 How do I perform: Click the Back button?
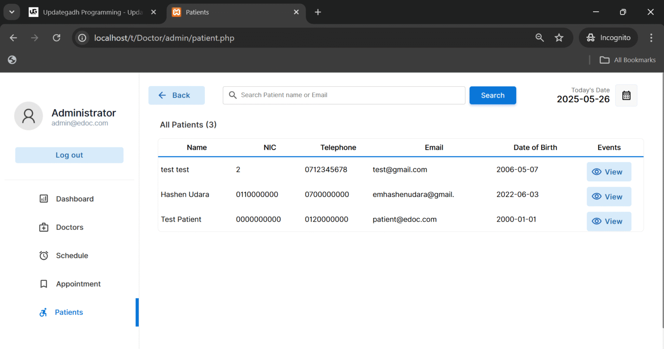pyautogui.click(x=176, y=95)
